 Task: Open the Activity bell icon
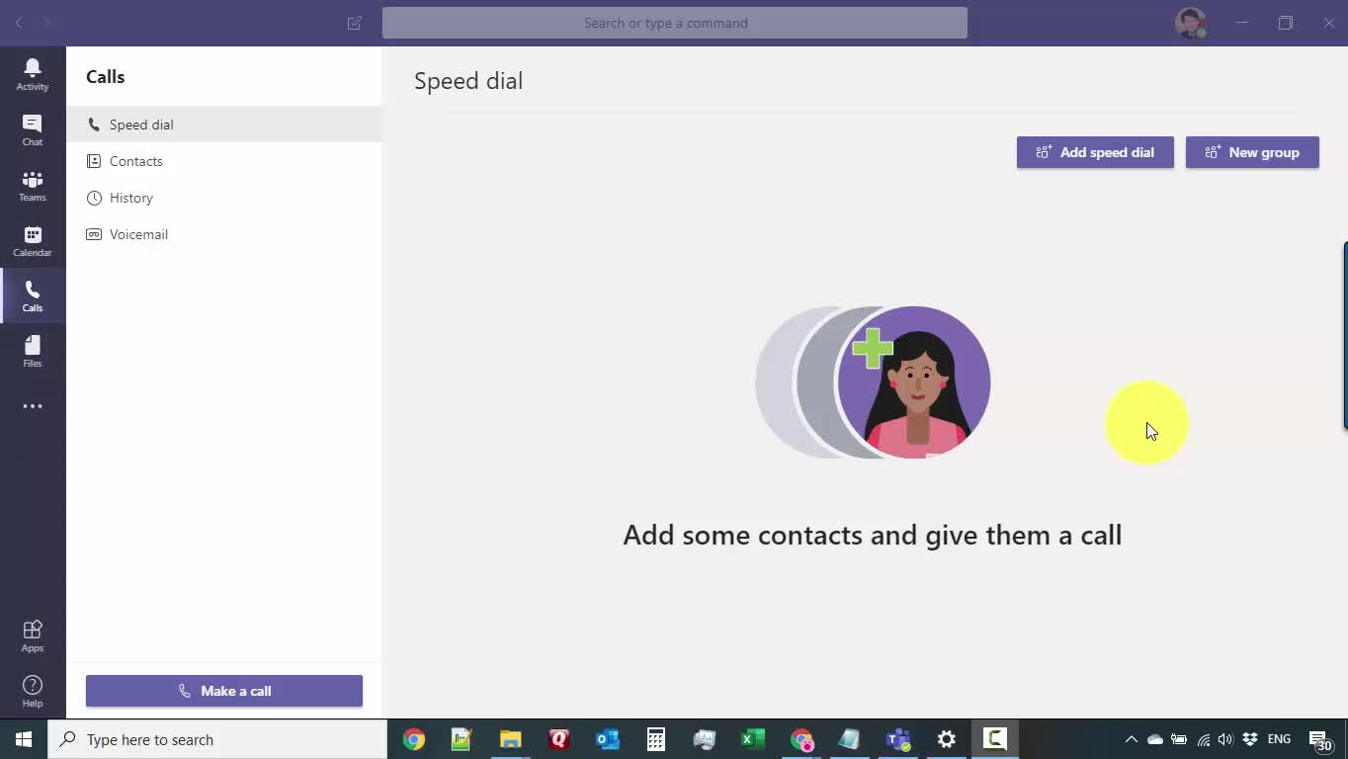click(33, 74)
